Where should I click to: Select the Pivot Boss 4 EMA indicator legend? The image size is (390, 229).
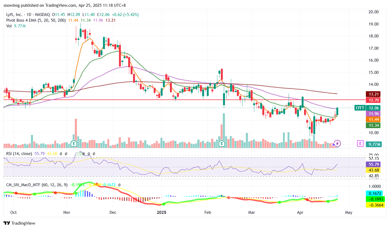point(36,20)
